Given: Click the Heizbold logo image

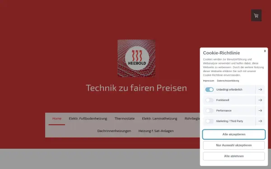Looking at the screenshot, I should click(x=136, y=58).
